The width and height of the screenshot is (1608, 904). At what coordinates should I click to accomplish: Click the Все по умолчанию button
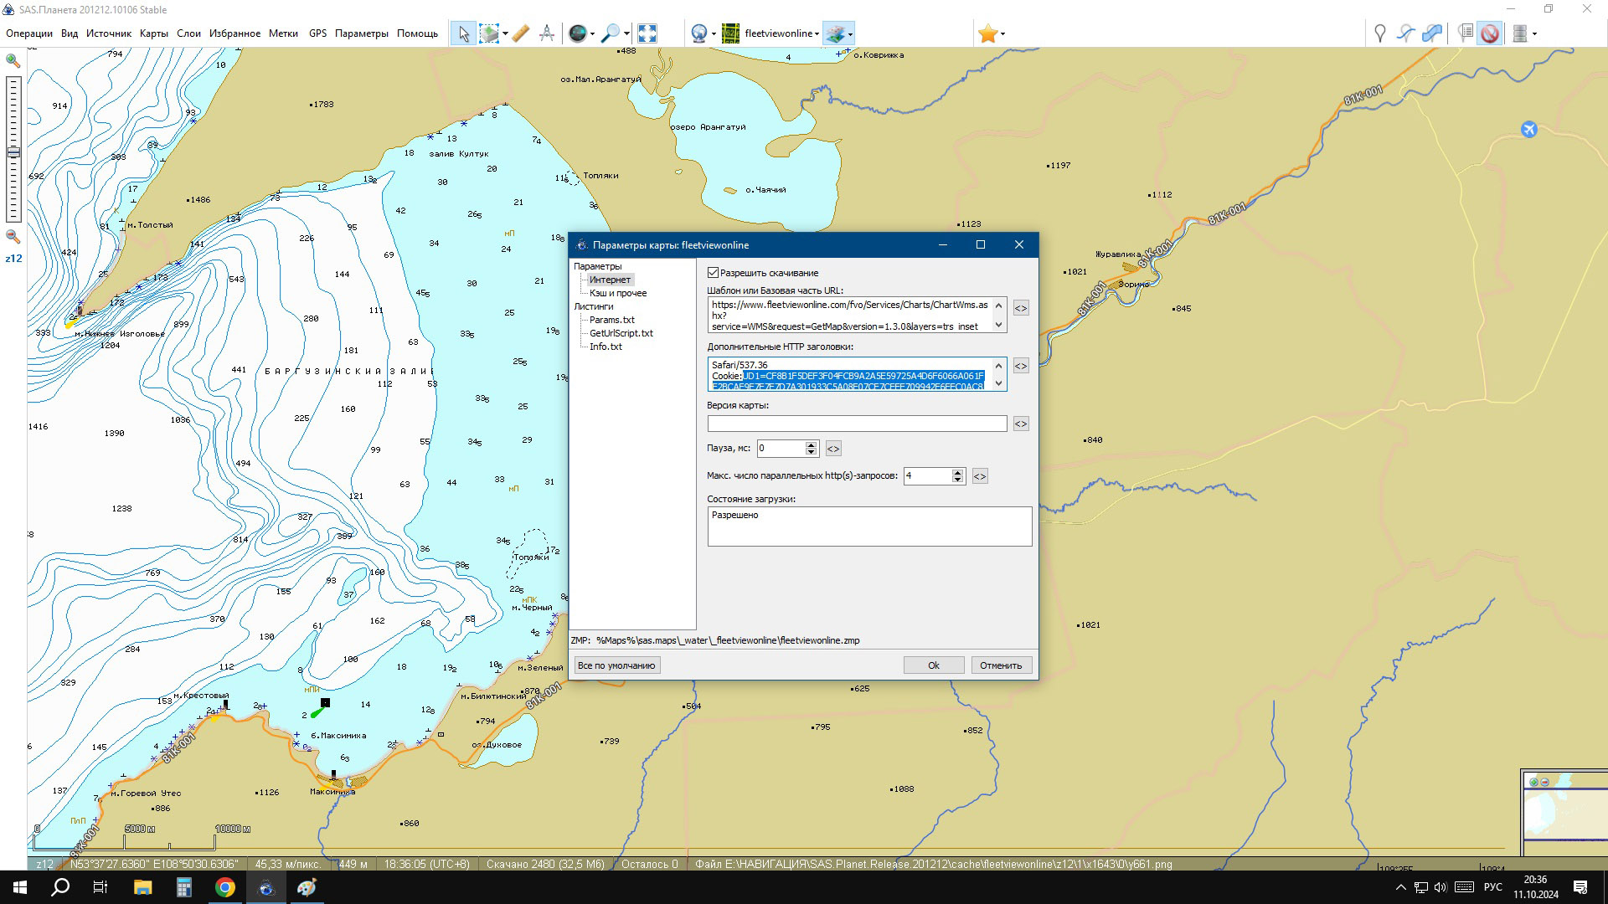(616, 665)
